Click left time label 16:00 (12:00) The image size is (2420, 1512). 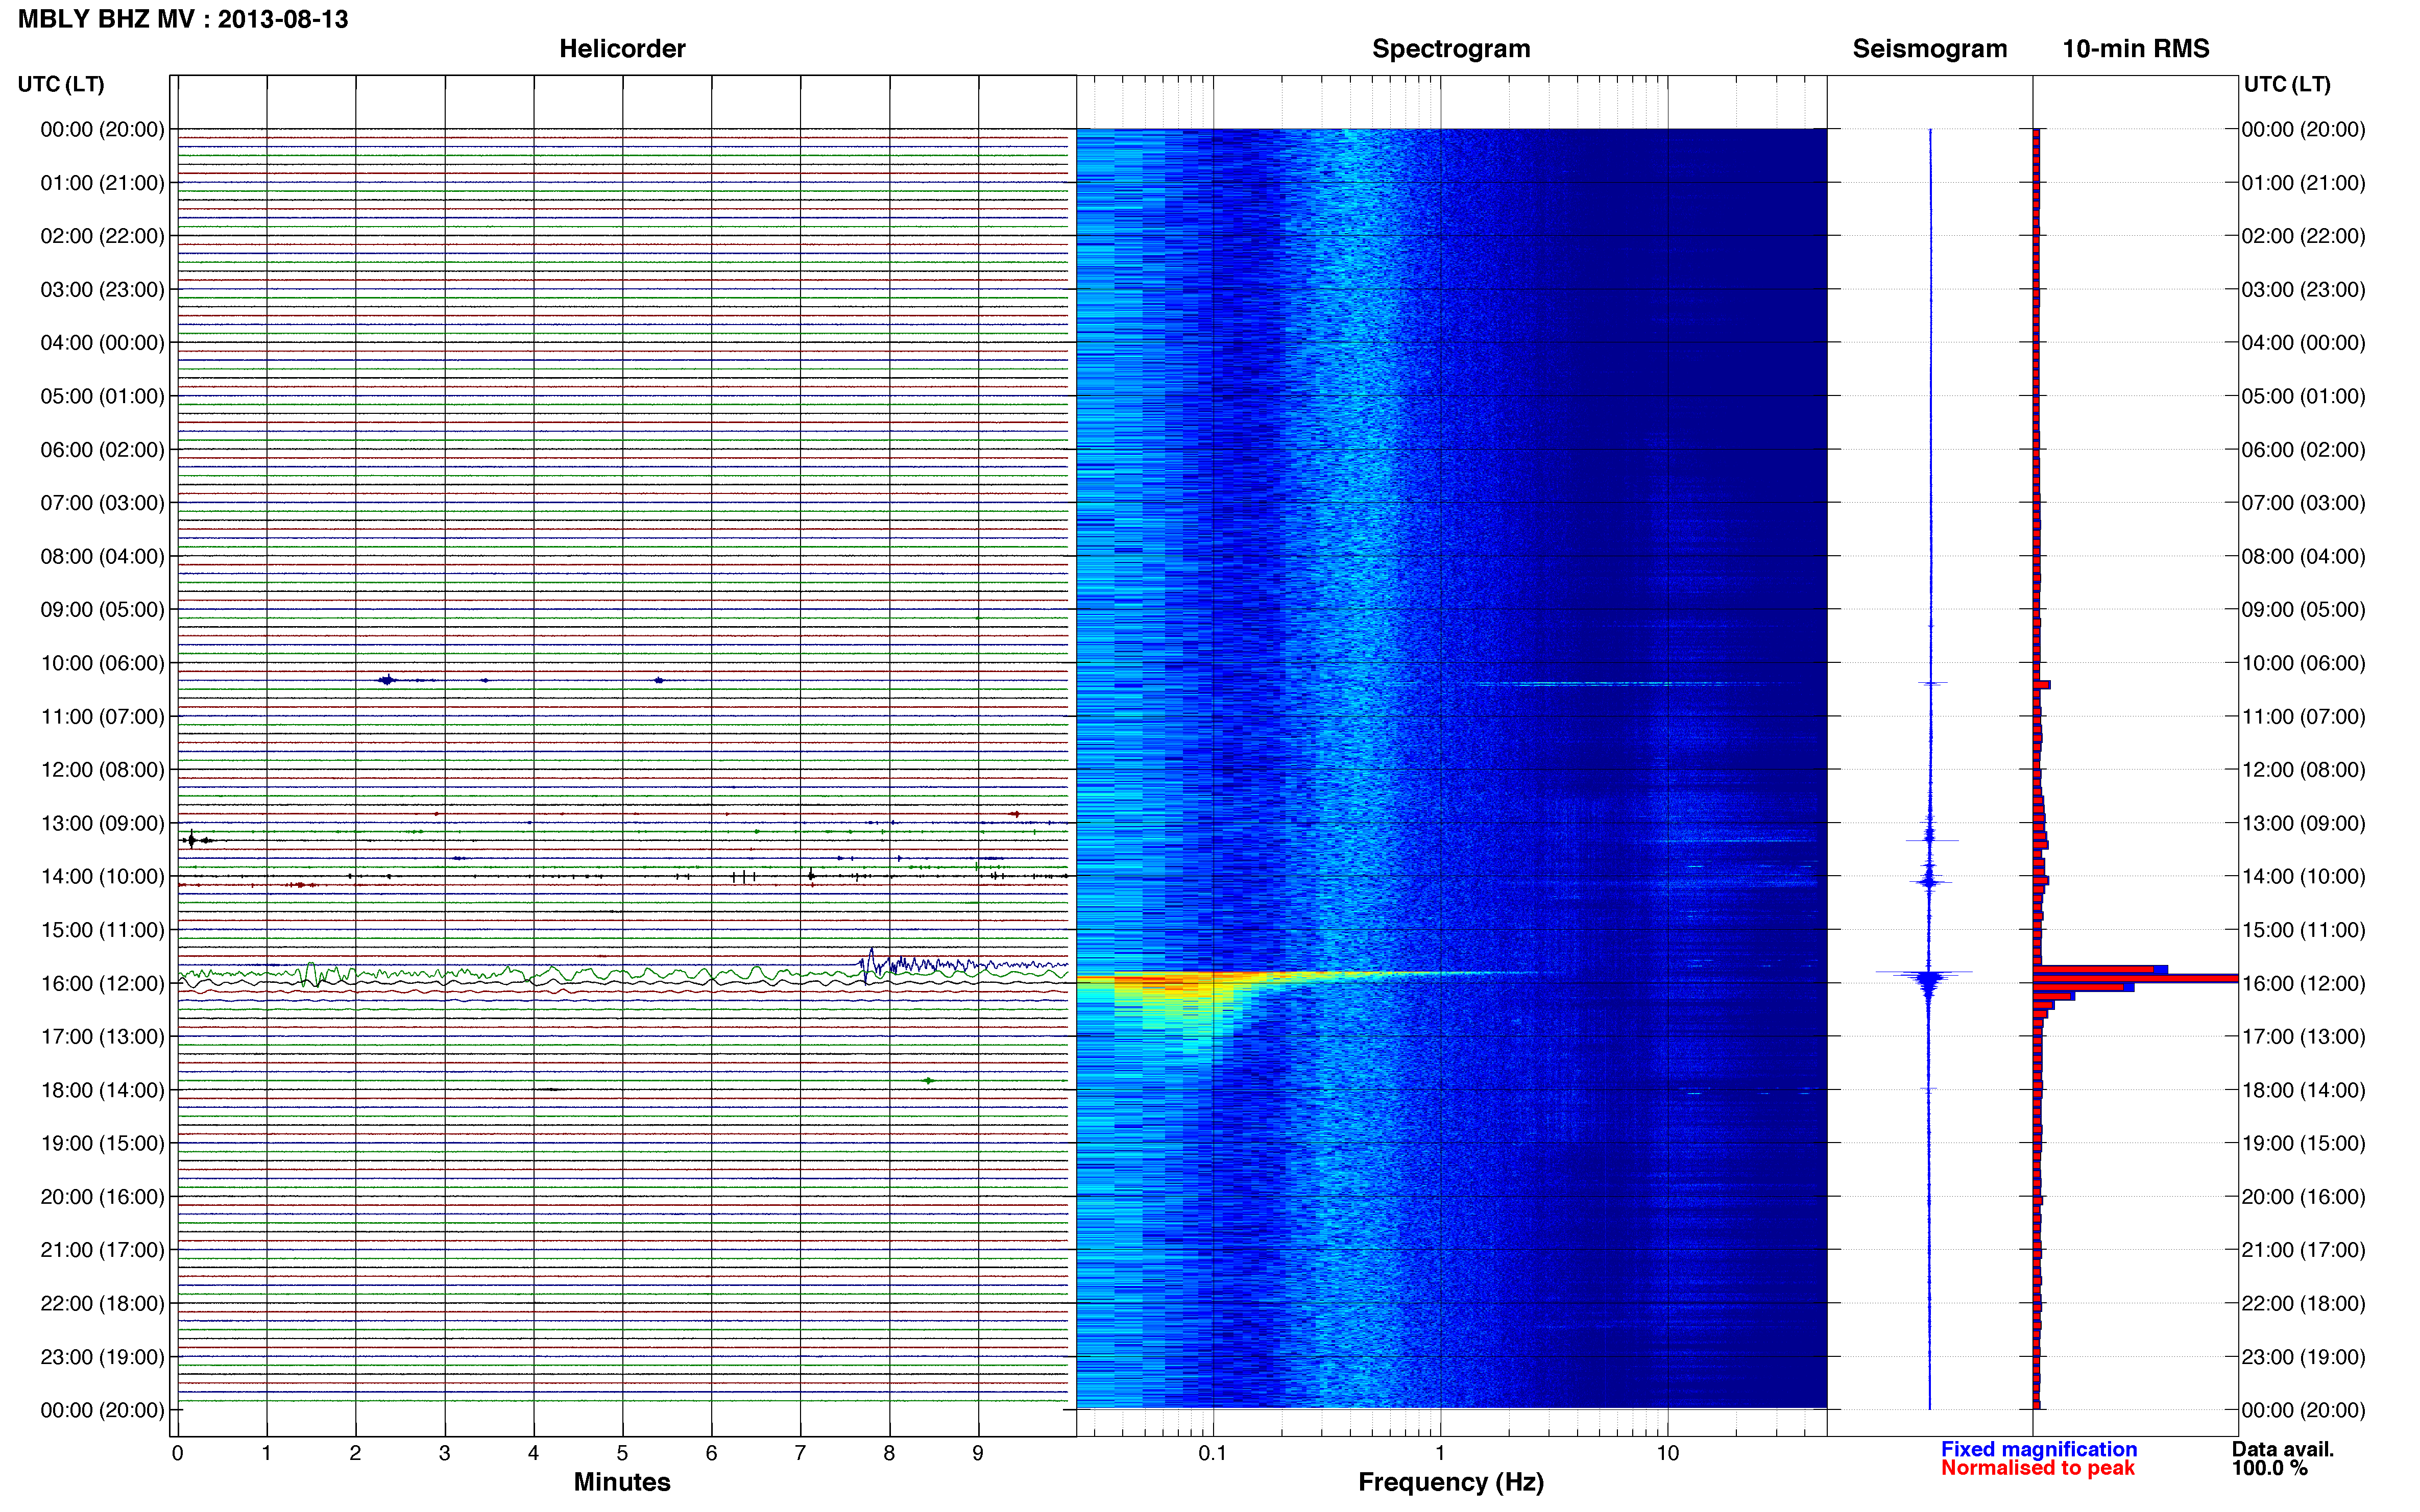click(102, 983)
